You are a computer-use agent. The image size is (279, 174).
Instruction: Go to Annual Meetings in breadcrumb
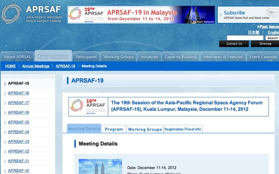[36, 66]
